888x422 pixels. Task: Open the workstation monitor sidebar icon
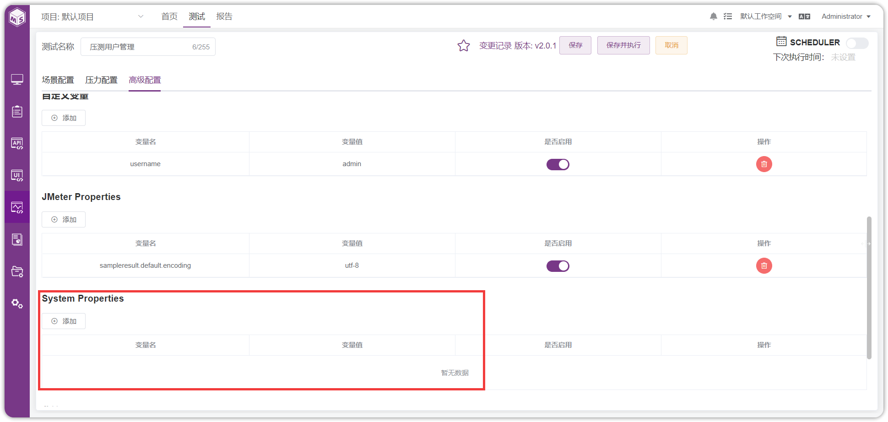(x=17, y=80)
